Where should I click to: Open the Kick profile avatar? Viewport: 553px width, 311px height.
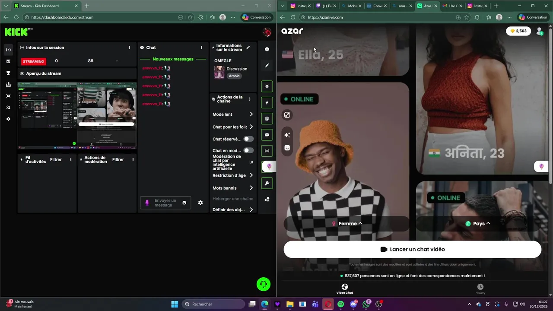tap(267, 32)
